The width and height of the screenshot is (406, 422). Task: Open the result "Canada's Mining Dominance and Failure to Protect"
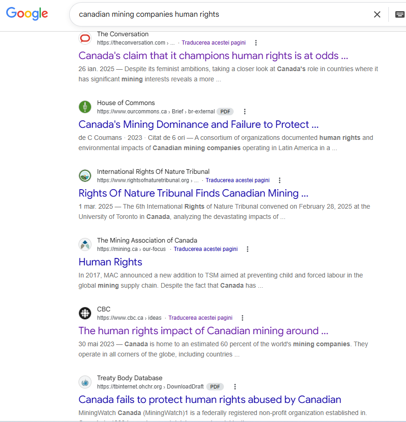[199, 124]
